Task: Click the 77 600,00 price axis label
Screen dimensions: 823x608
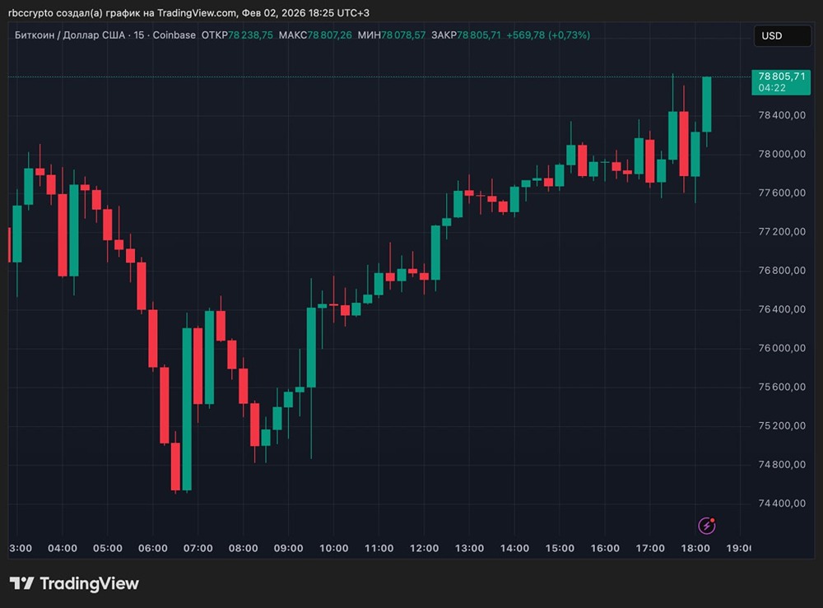Action: click(x=782, y=193)
